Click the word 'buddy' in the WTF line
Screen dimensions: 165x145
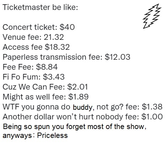point(82,107)
